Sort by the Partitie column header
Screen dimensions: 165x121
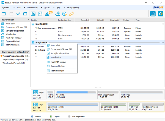tap(44, 20)
